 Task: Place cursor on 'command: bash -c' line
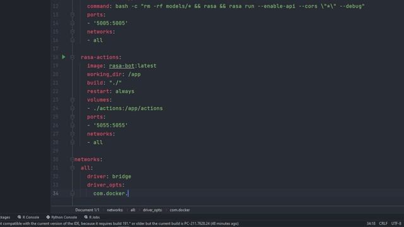tap(226, 6)
